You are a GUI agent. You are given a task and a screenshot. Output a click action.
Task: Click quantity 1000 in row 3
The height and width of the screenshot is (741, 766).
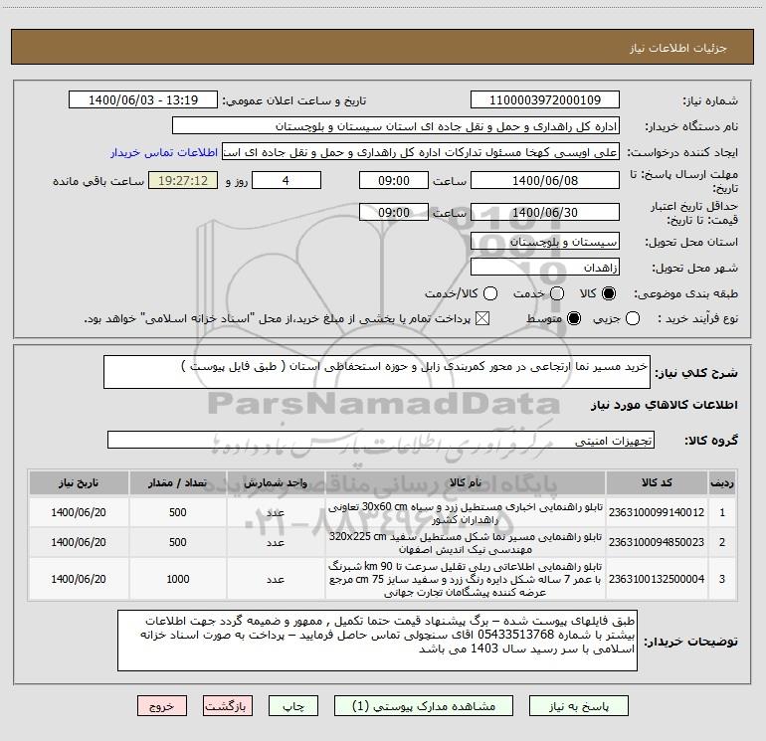(x=178, y=579)
